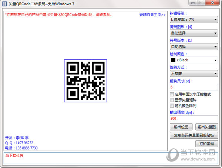The image size is (222, 168).
Task: Click the module size [pt] input field
Action: pos(194,87)
